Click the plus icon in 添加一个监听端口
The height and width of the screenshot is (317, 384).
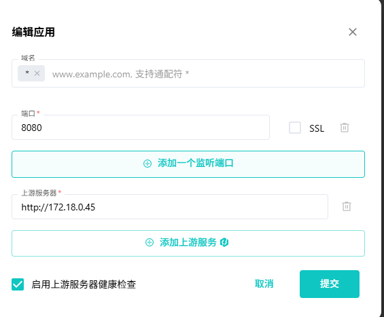point(147,164)
